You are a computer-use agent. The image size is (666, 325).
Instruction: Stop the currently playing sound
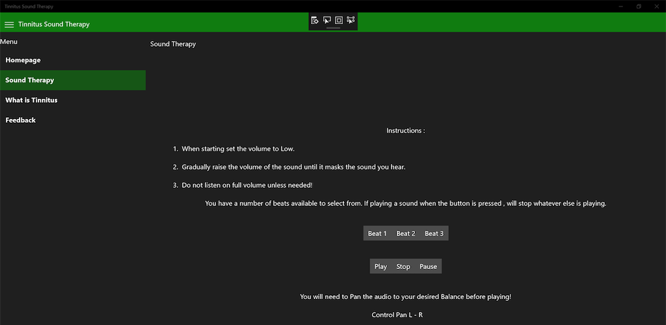coord(403,266)
